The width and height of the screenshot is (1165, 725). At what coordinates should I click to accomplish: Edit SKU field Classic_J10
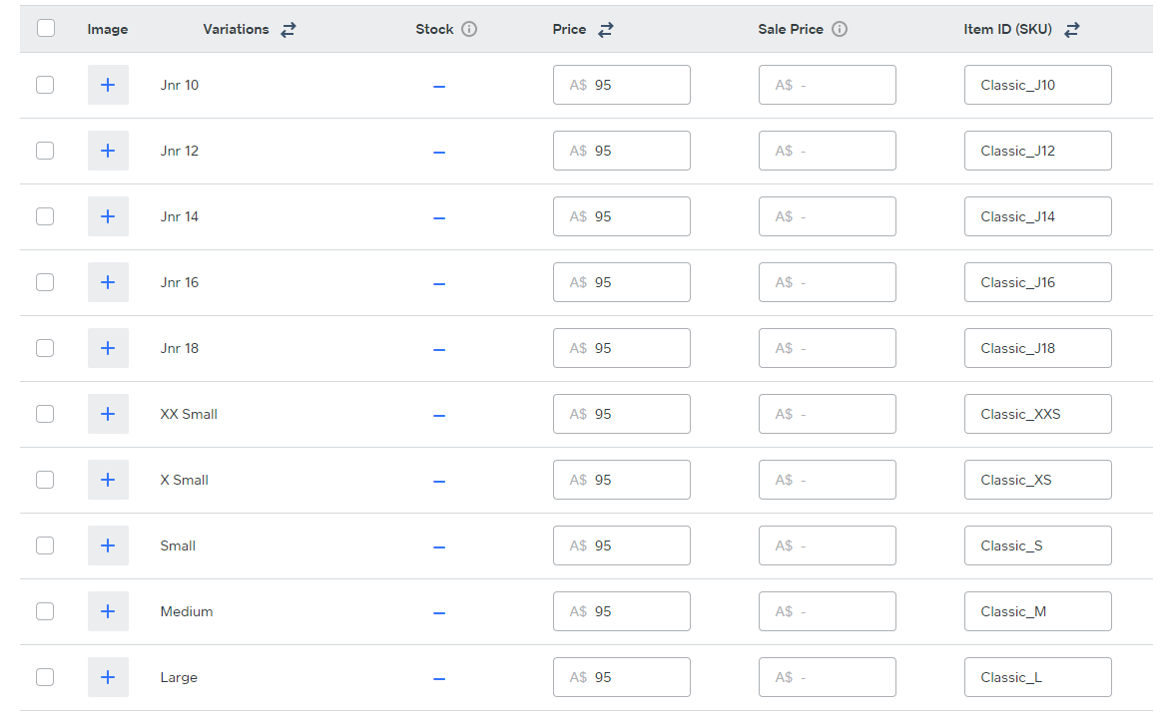coord(1038,85)
